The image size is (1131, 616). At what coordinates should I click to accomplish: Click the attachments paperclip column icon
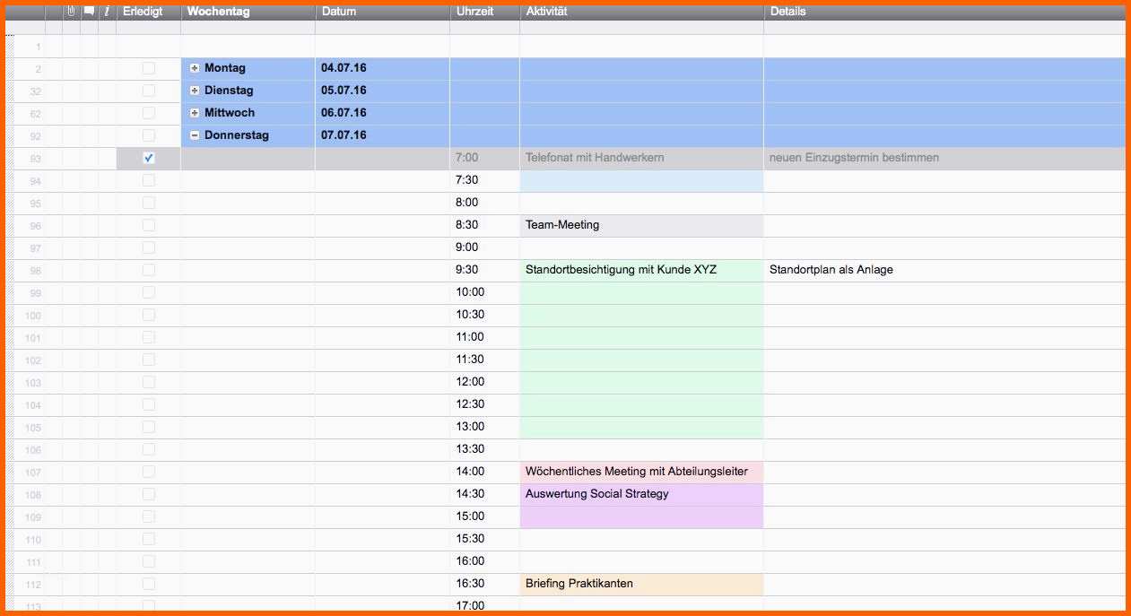pos(72,12)
